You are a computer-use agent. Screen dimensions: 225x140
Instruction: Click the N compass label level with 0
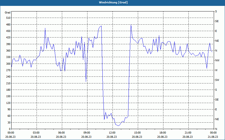216,129
